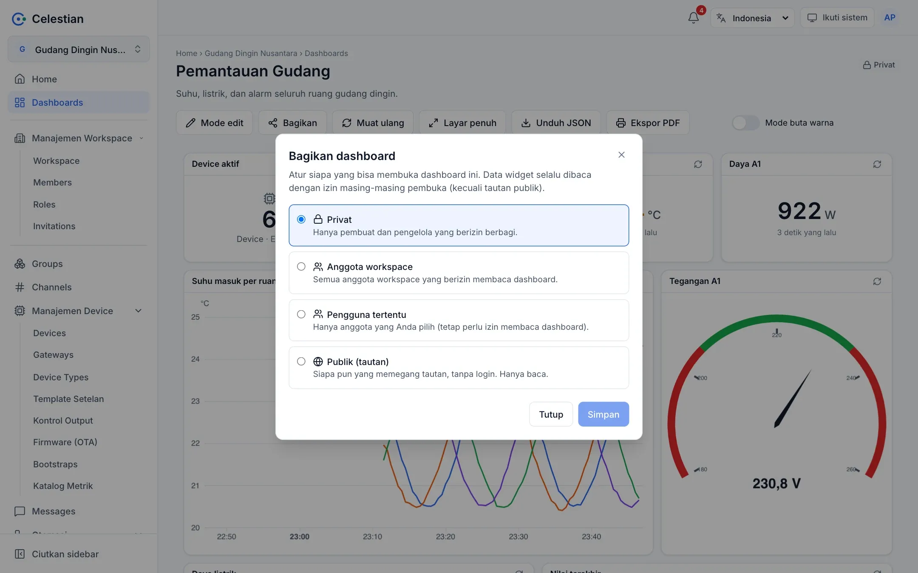The width and height of the screenshot is (918, 573).
Task: Open the Katalog Metrik sidebar item
Action: pyautogui.click(x=63, y=486)
